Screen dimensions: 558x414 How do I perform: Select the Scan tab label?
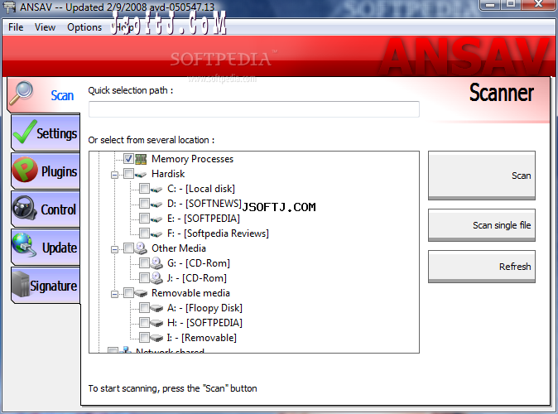click(62, 95)
